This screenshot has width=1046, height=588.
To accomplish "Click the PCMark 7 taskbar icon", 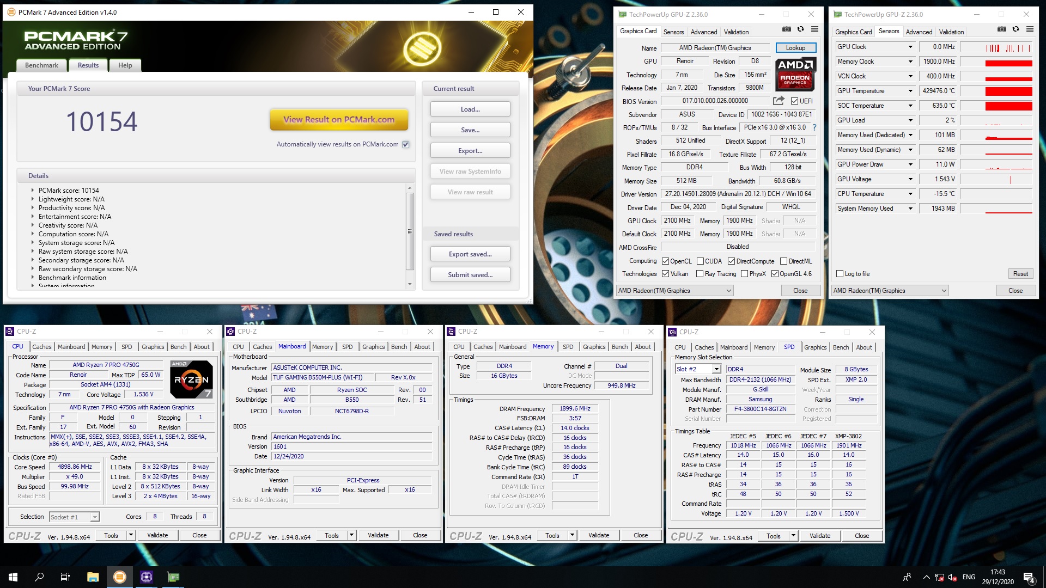I will coord(120,577).
